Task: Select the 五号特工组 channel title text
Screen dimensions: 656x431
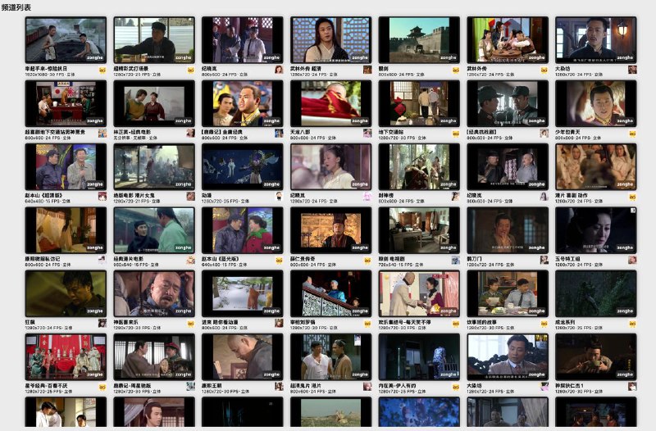Action: click(567, 259)
